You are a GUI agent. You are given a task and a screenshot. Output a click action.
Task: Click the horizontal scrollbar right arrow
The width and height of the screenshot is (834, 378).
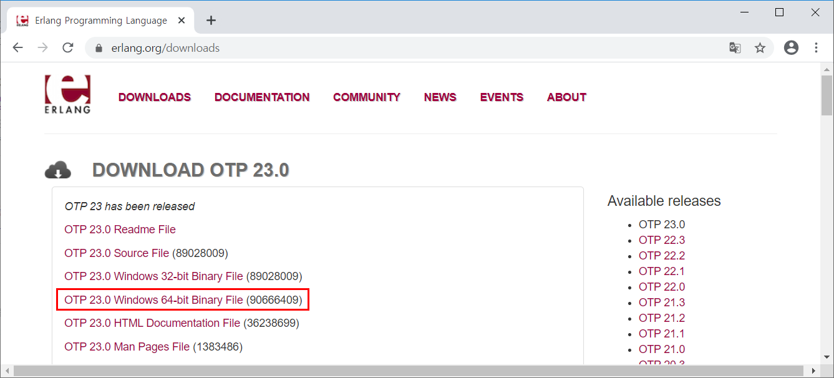(x=815, y=372)
